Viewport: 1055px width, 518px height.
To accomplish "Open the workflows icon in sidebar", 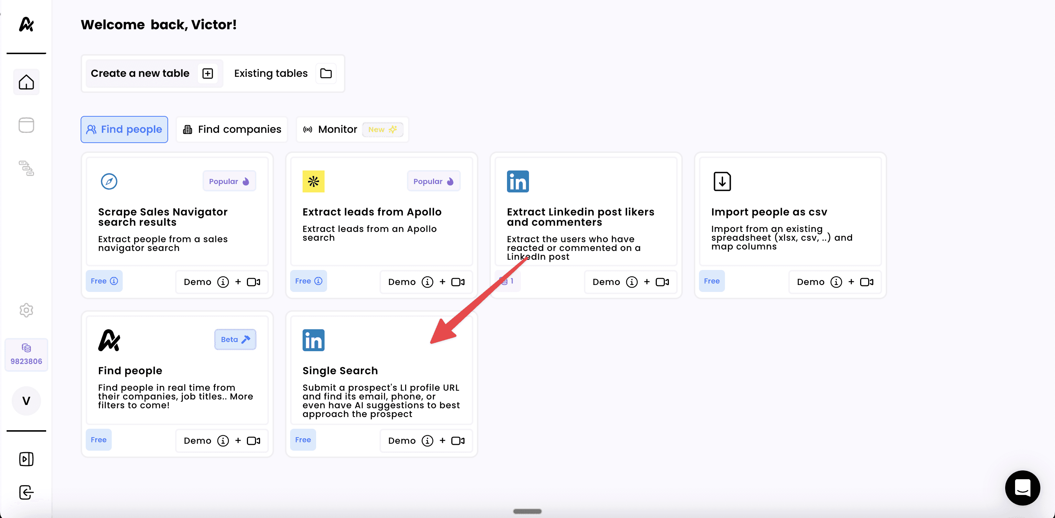I will (26, 168).
